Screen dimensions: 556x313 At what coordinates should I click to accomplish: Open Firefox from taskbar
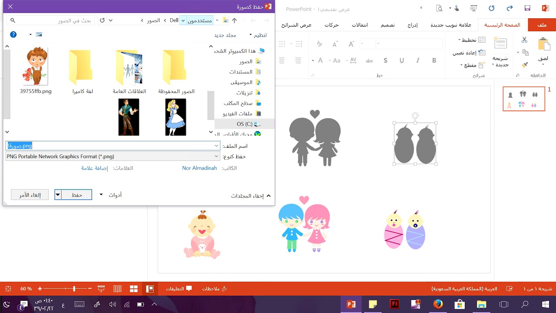click(x=438, y=304)
